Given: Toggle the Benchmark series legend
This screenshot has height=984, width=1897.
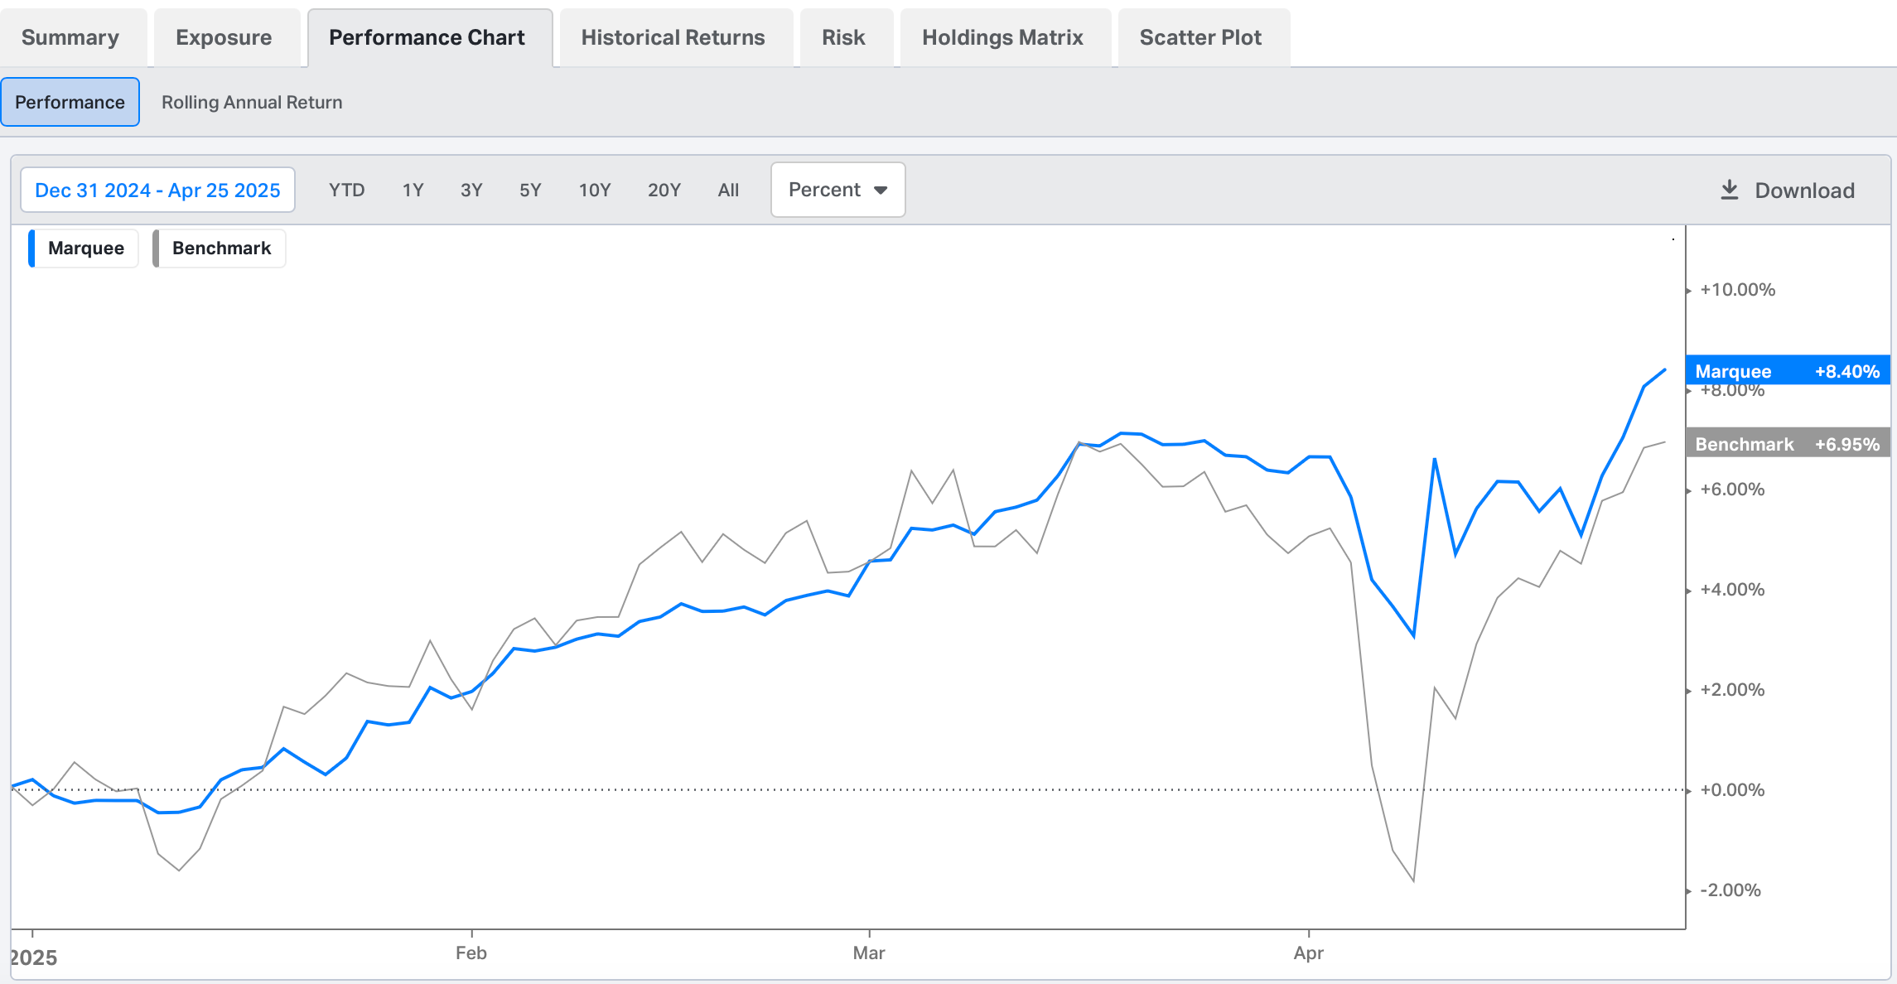Looking at the screenshot, I should [x=221, y=248].
